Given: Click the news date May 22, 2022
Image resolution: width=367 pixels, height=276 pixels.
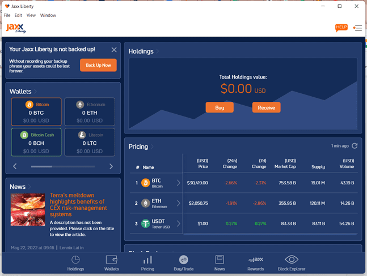Looking at the screenshot, I should [x=32, y=248].
